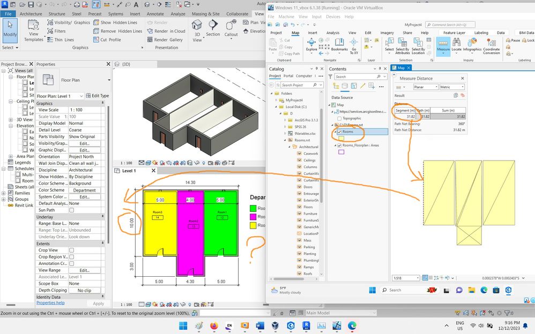Click Remove Hidden Lines in Revit
Screen dimensions: 535x334
click(x=118, y=31)
